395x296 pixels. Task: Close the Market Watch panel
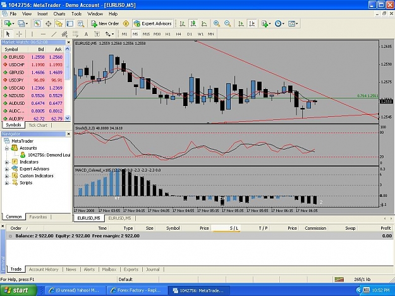[x=68, y=42]
